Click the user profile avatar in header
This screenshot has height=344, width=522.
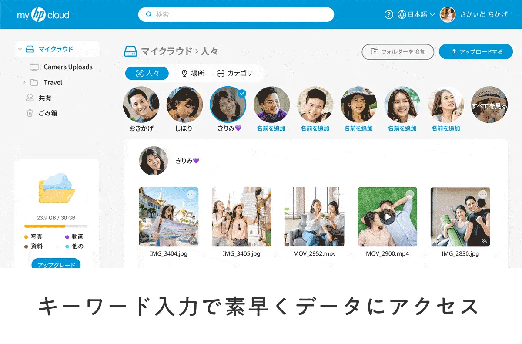point(448,14)
